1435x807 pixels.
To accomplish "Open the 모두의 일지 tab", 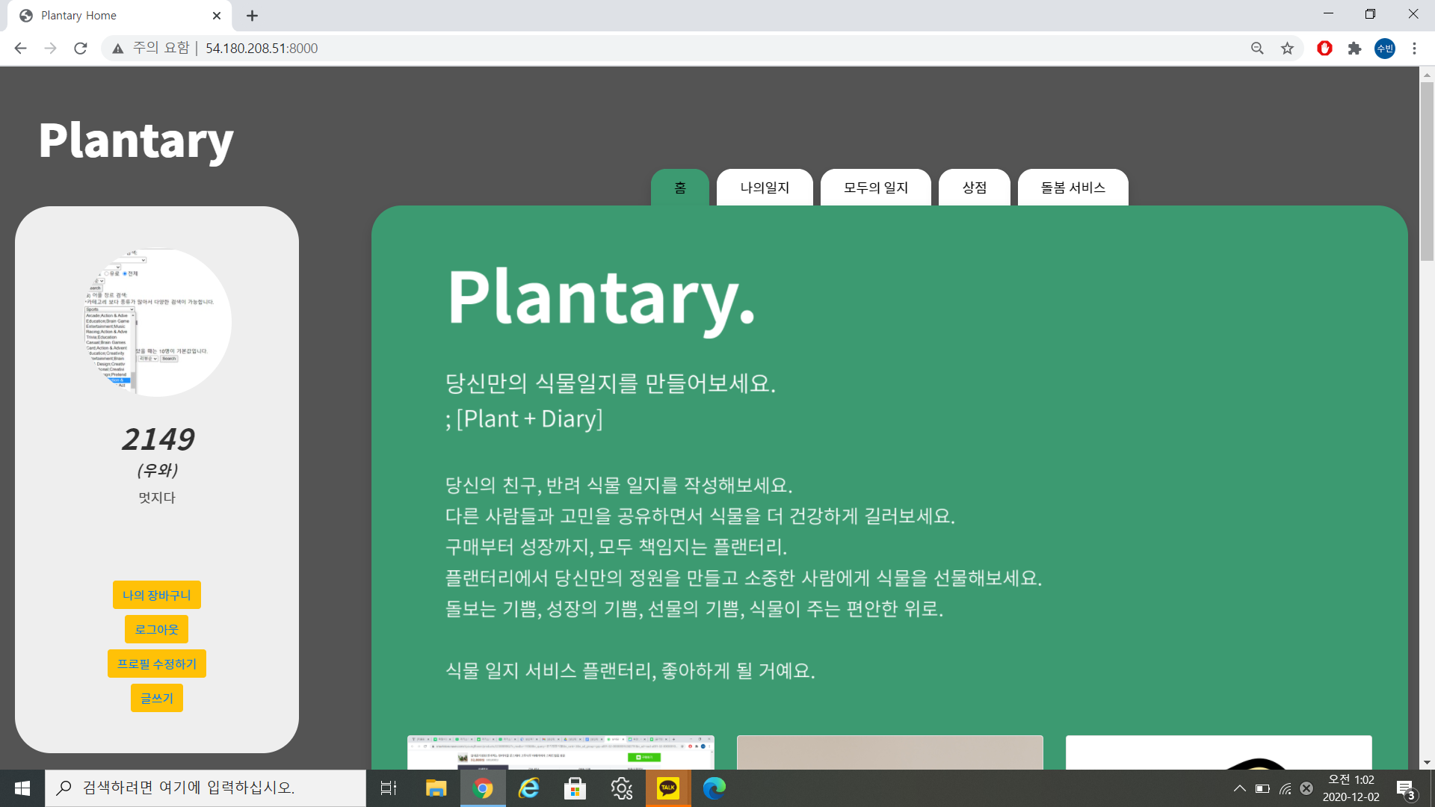I will tap(875, 188).
